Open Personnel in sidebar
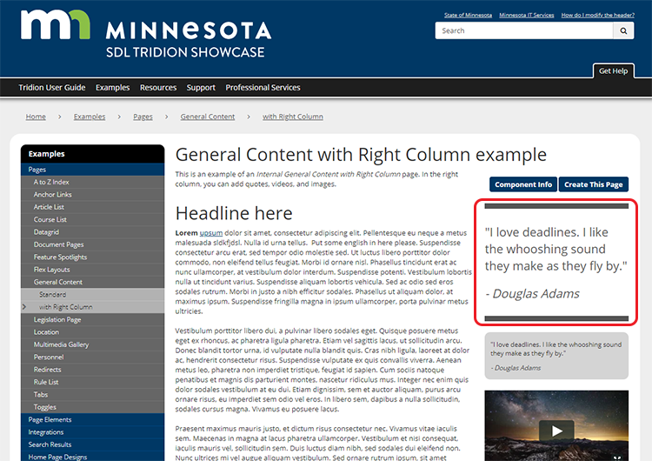The width and height of the screenshot is (652, 461). 93,357
